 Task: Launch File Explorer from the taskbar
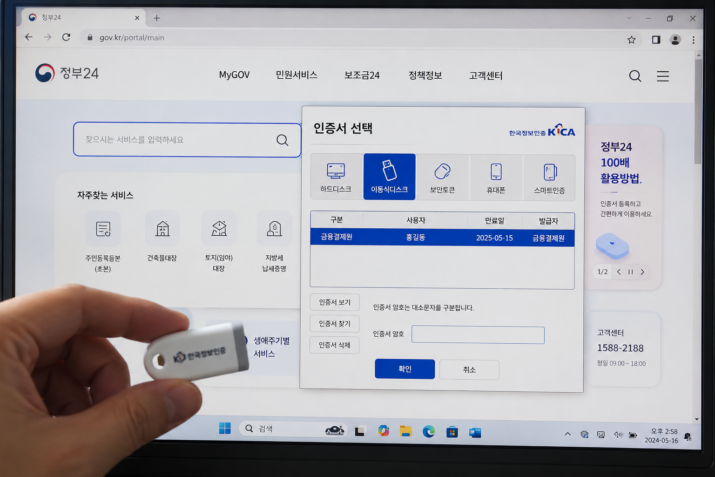[x=406, y=431]
